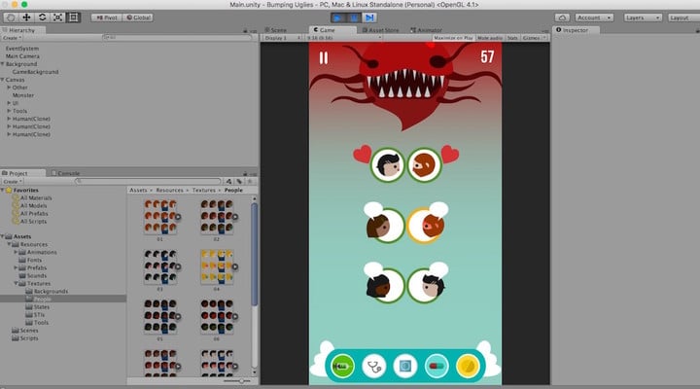
Task: Expand sprite sheet 04 sub-assets arrow
Action: click(x=235, y=267)
